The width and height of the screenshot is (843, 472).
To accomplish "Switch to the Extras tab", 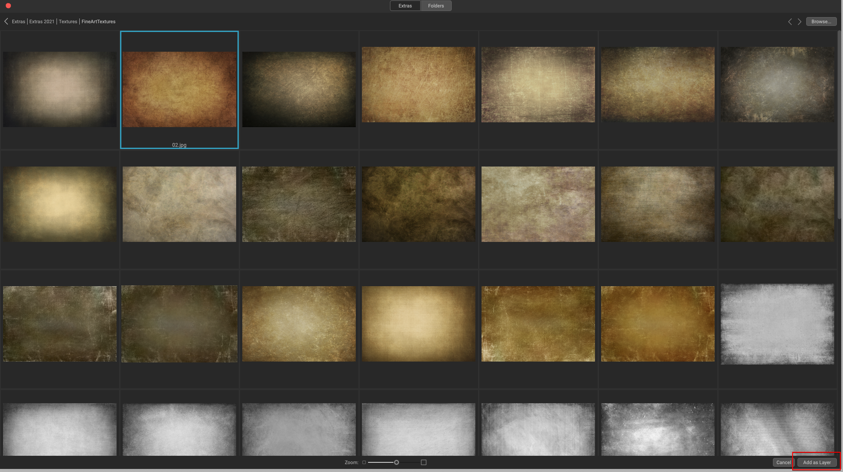I will [x=405, y=6].
